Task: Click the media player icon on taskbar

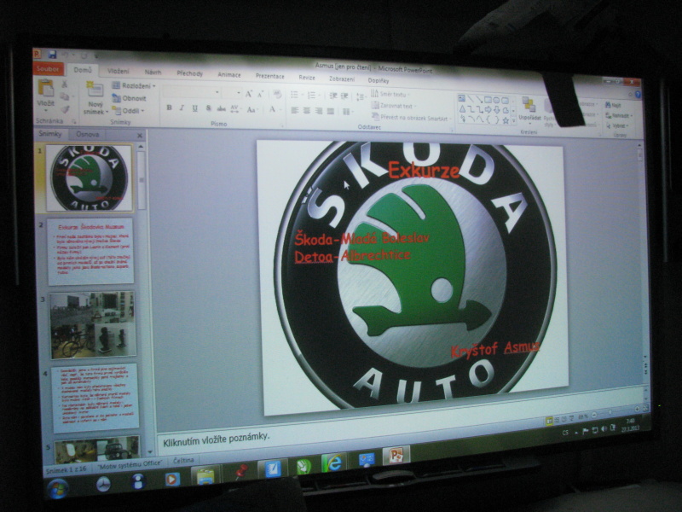Action: pos(172,480)
